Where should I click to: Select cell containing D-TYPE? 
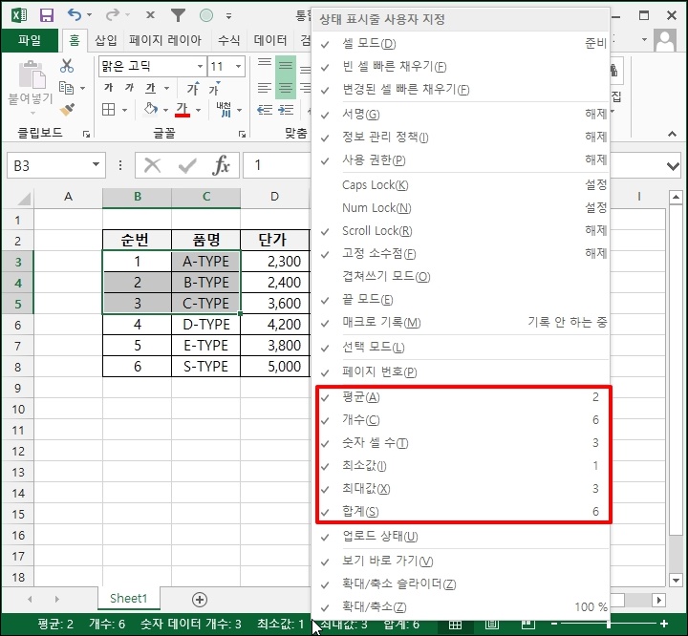pyautogui.click(x=205, y=325)
